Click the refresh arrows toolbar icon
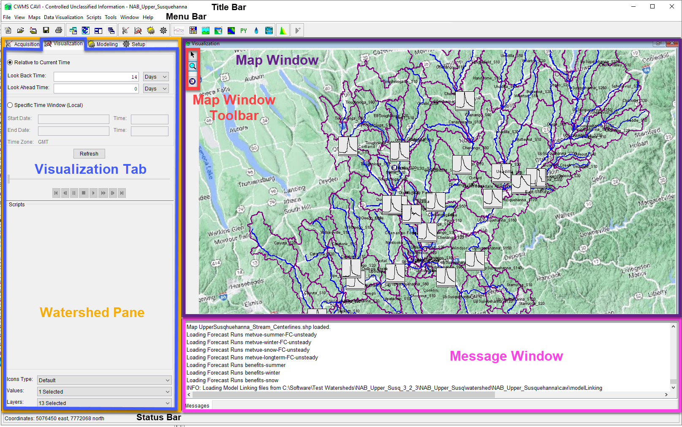The image size is (682, 427). tap(86, 30)
